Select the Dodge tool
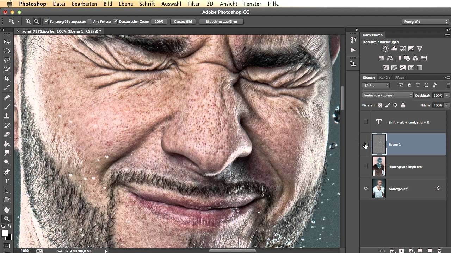451x253 pixels. coord(6,162)
